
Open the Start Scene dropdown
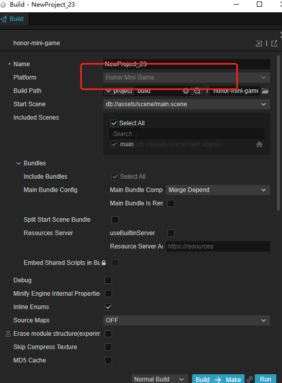point(186,104)
